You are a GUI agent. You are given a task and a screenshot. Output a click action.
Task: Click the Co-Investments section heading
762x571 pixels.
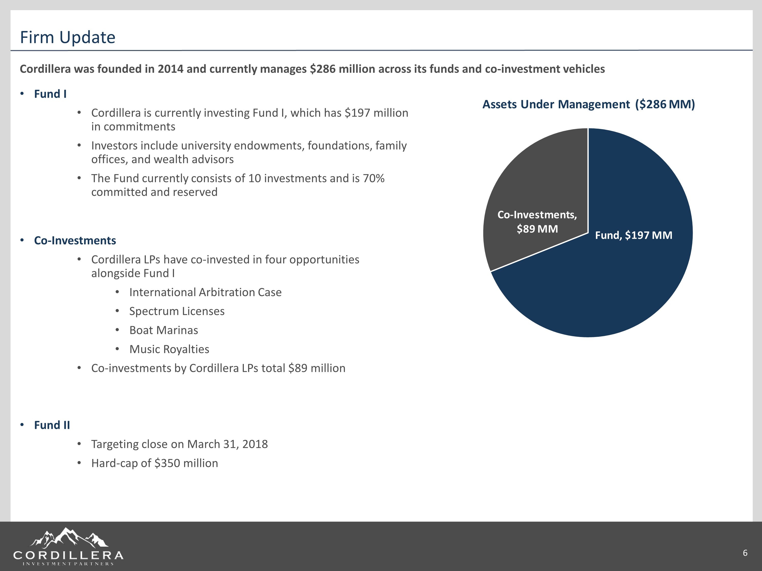point(75,241)
